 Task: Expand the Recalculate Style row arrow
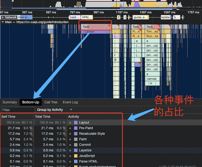(70, 134)
